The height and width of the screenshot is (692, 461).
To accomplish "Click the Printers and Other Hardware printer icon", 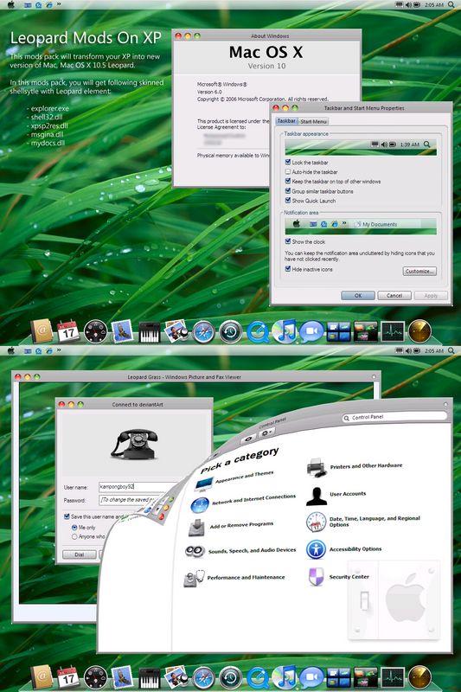I will 317,467.
